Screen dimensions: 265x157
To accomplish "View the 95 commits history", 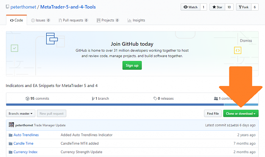I will [37, 98].
